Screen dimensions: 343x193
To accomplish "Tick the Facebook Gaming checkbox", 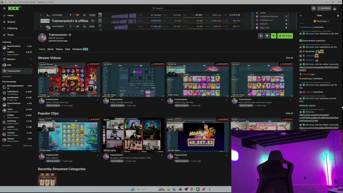I will [252, 16].
